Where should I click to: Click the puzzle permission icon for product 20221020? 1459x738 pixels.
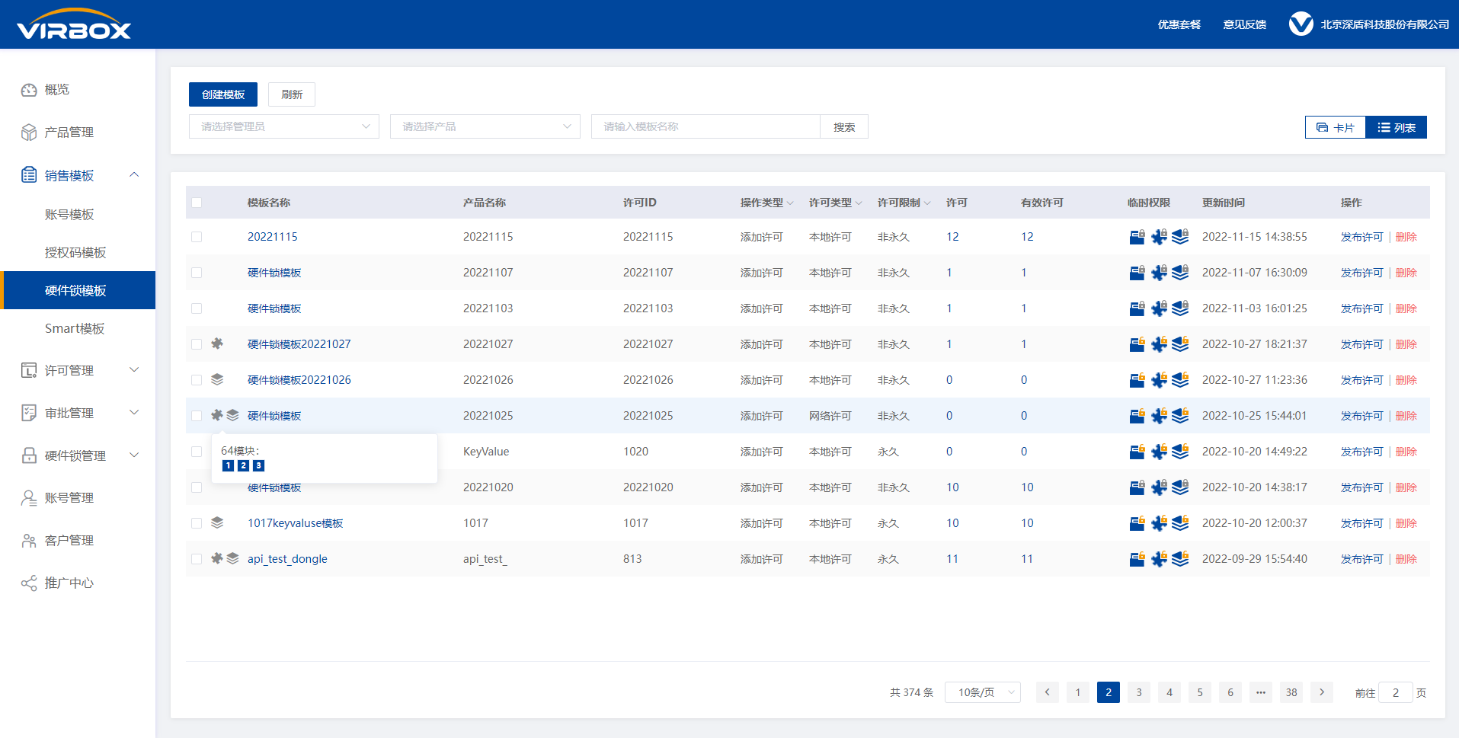point(1159,487)
